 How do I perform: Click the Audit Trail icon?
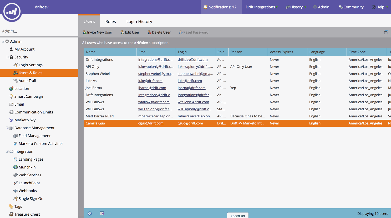tap(16, 81)
